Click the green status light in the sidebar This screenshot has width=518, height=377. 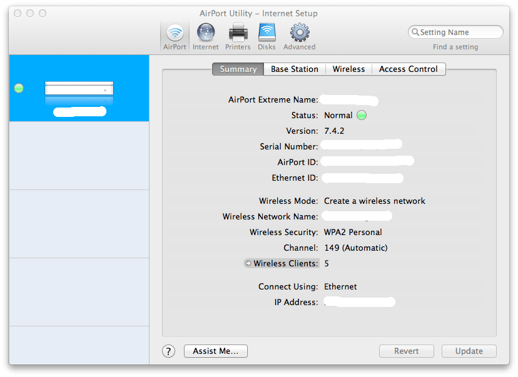click(x=19, y=88)
